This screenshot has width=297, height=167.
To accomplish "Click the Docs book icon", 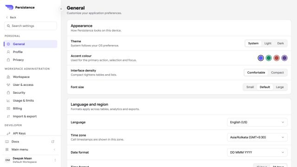I will click(7, 141).
